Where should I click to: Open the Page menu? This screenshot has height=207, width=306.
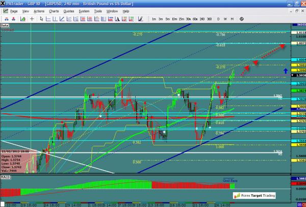(x=13, y=10)
